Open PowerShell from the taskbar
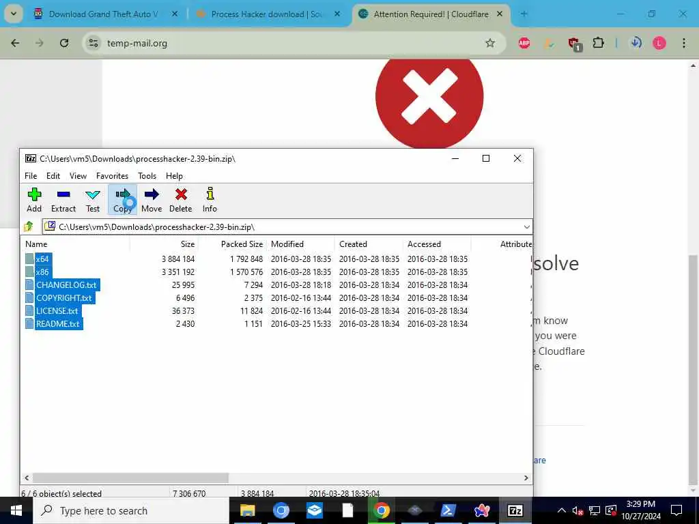Viewport: 699px width, 524px height. click(x=448, y=510)
